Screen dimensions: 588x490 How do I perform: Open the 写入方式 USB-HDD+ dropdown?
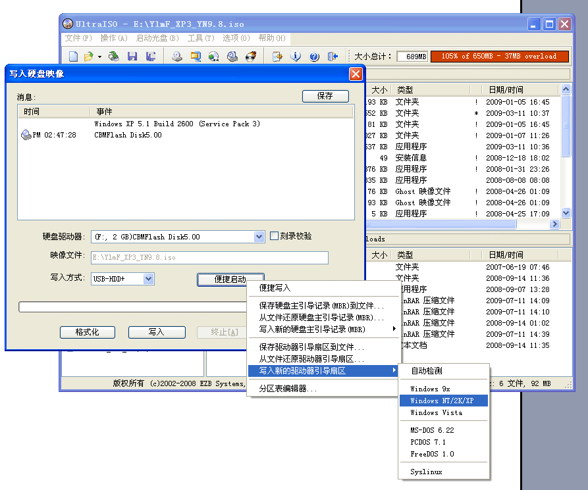[149, 279]
